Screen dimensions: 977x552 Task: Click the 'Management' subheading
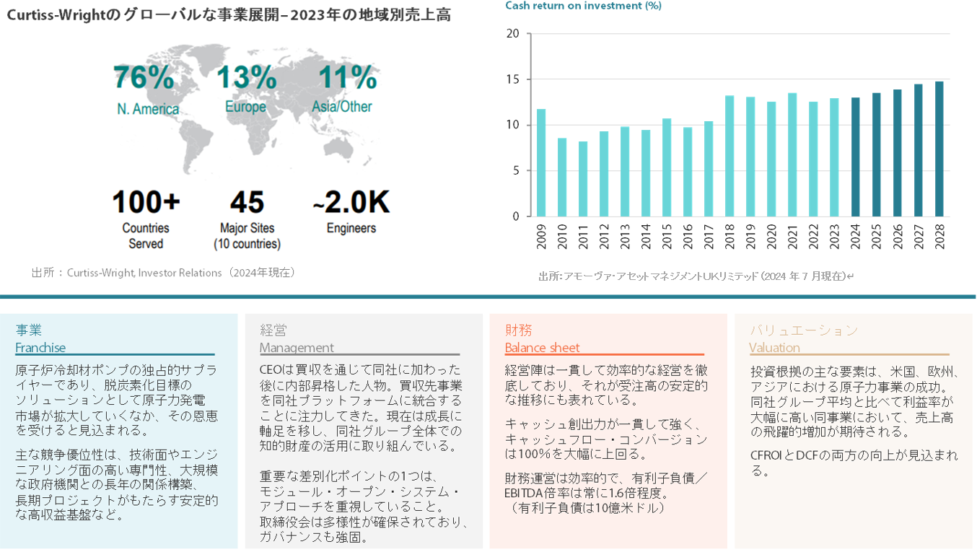pyautogui.click(x=297, y=348)
